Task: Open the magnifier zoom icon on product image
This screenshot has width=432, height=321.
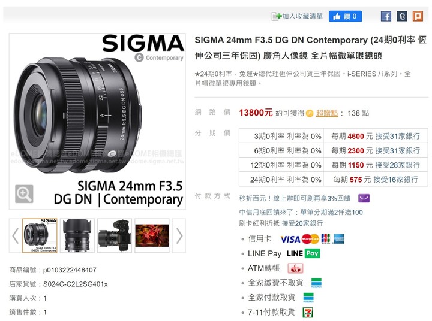Action: (x=24, y=194)
